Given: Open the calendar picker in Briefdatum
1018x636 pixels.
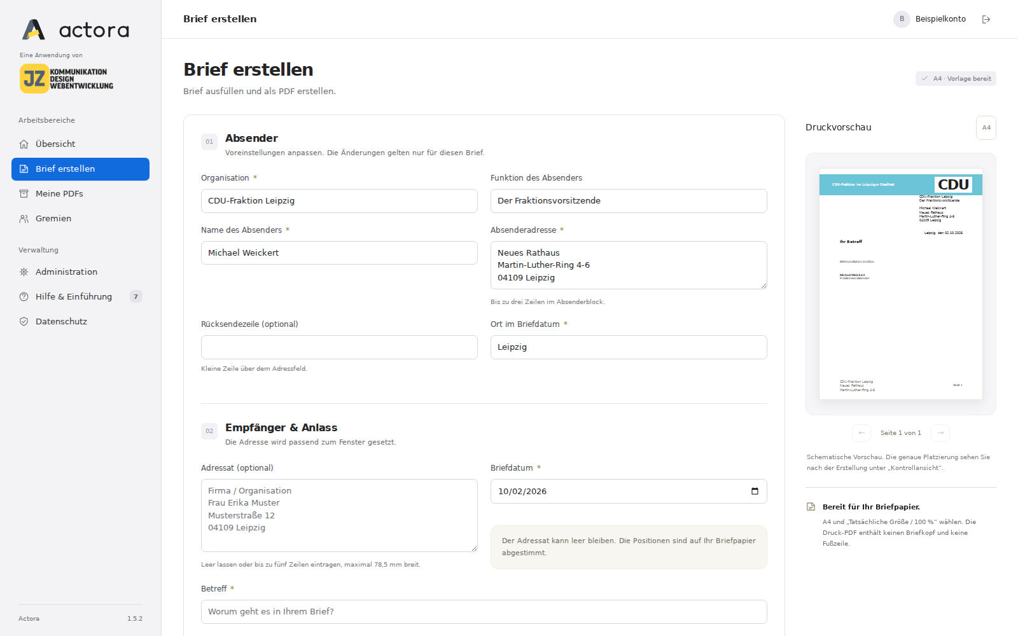Looking at the screenshot, I should tap(755, 492).
